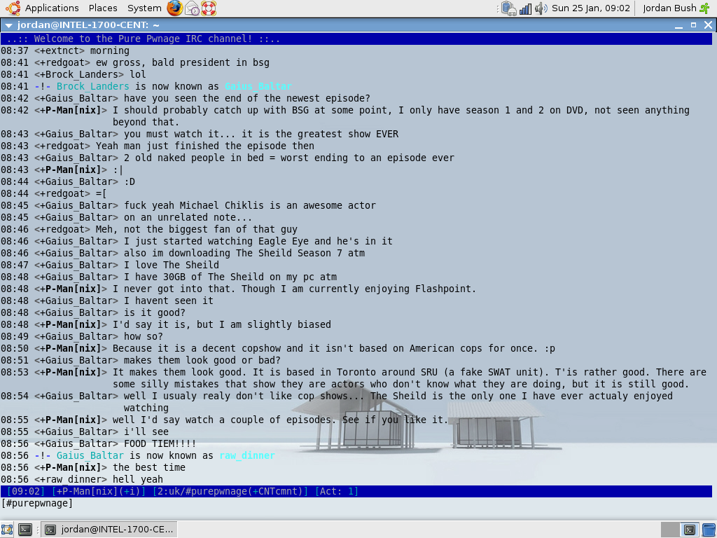Launch terminal from bottom panel launcher icon
This screenshot has height=538, width=717.
pyautogui.click(x=25, y=530)
